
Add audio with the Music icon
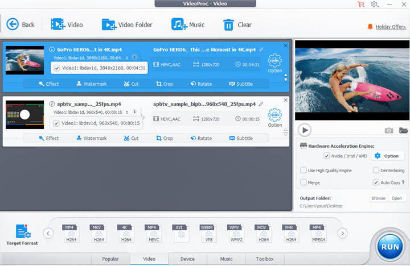click(179, 24)
